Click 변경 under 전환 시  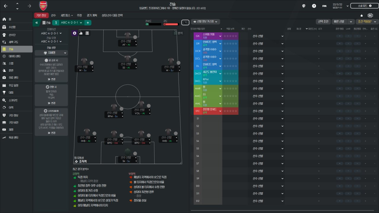click(51, 103)
